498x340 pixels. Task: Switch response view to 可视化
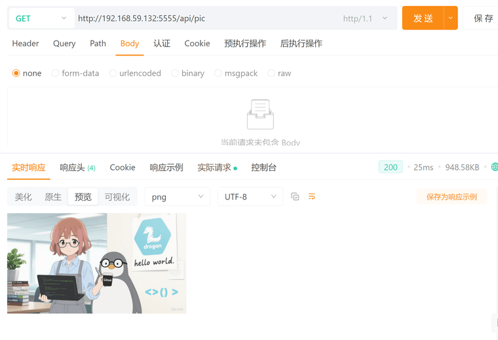tap(117, 197)
